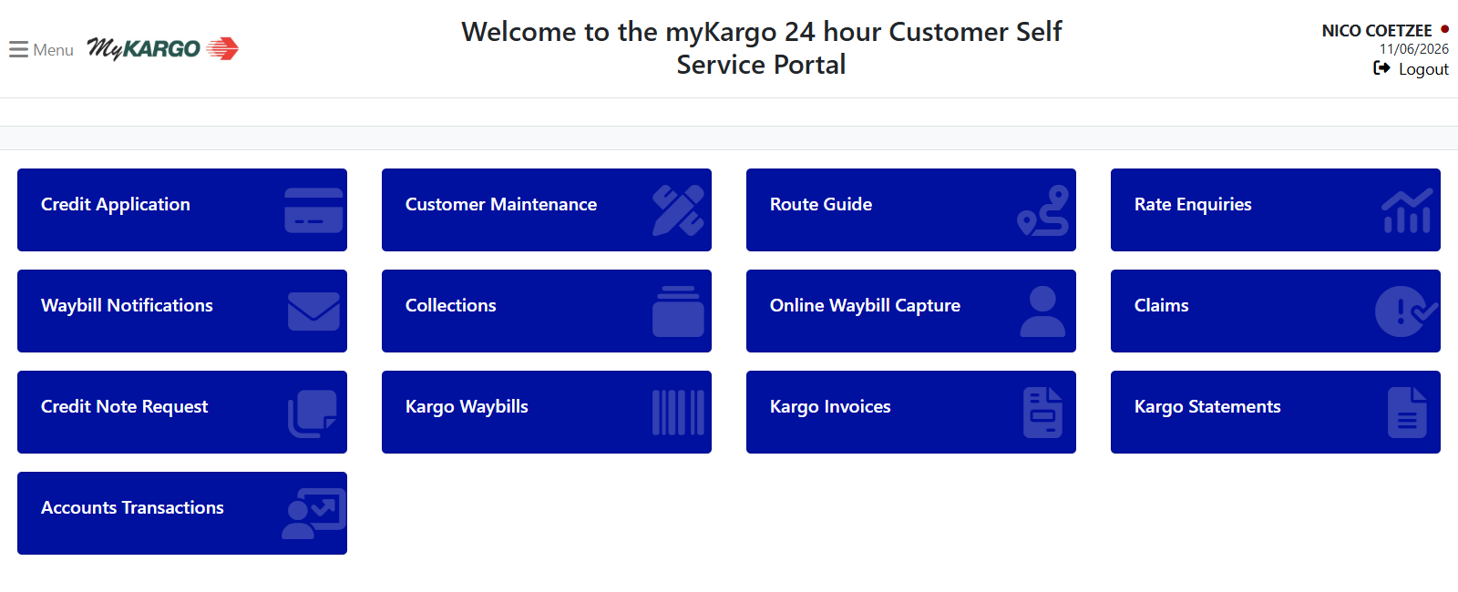Image resolution: width=1458 pixels, height=592 pixels.
Task: Click the pencil-ruler icon on Customer Maintenance
Action: 678,210
